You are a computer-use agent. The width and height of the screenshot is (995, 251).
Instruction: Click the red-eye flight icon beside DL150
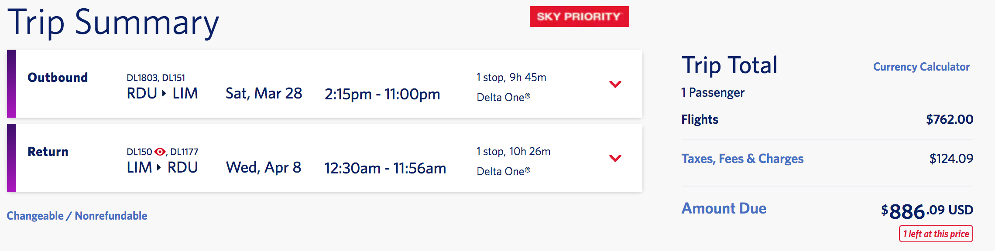tap(160, 152)
